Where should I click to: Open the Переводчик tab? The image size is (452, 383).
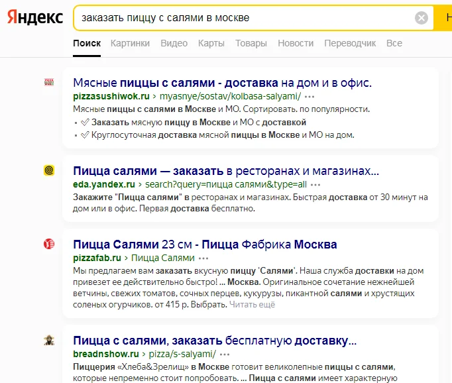[350, 43]
